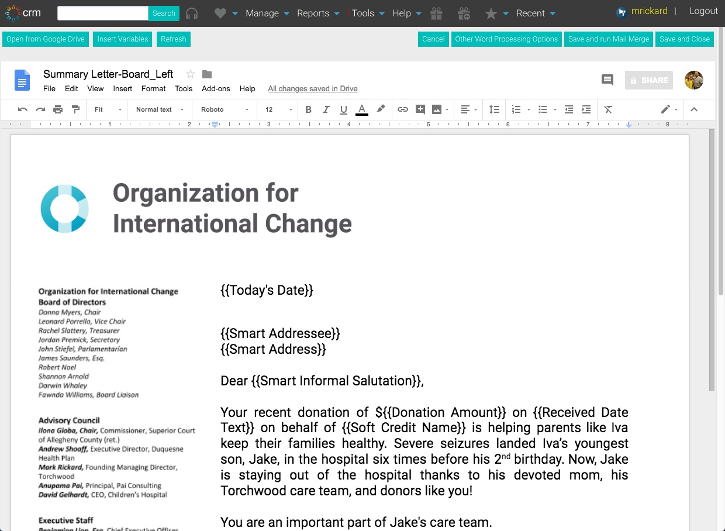This screenshot has height=531, width=725.
Task: Add a comment from toolbar icon
Action: [420, 109]
